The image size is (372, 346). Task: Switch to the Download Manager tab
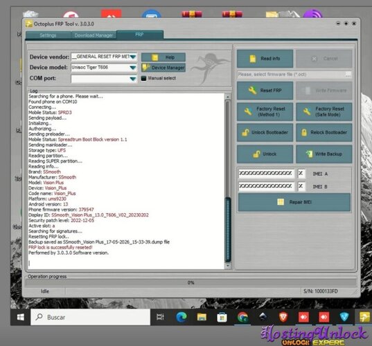(94, 35)
